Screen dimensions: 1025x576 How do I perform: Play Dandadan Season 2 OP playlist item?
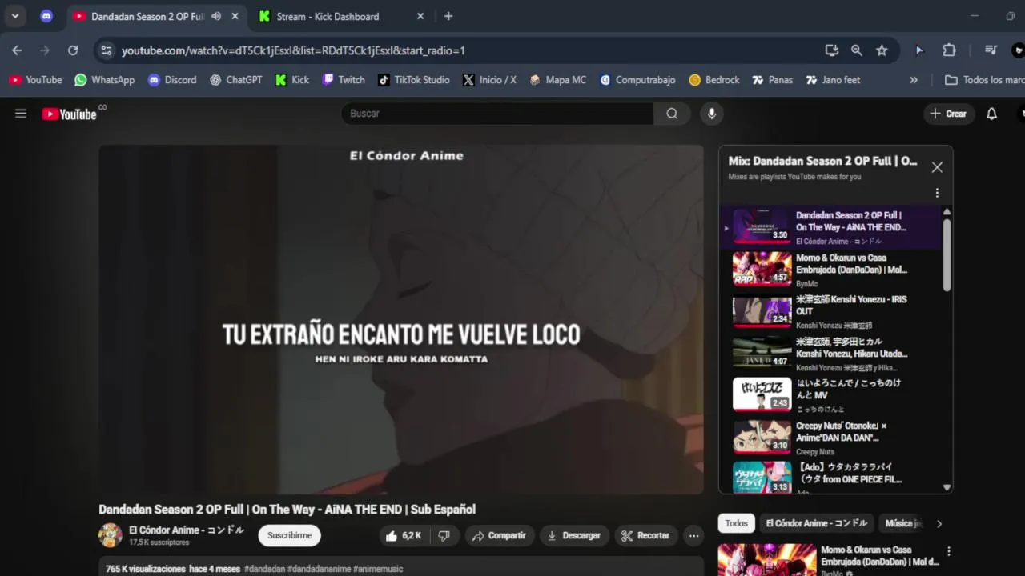830,227
